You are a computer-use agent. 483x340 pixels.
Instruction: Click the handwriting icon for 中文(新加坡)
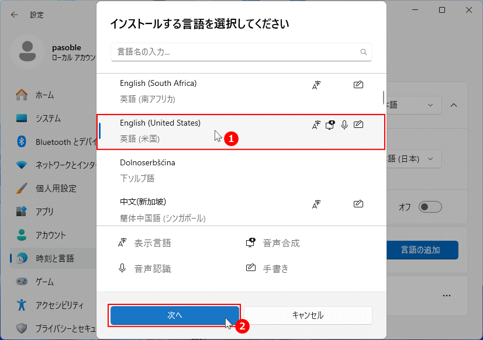(358, 204)
